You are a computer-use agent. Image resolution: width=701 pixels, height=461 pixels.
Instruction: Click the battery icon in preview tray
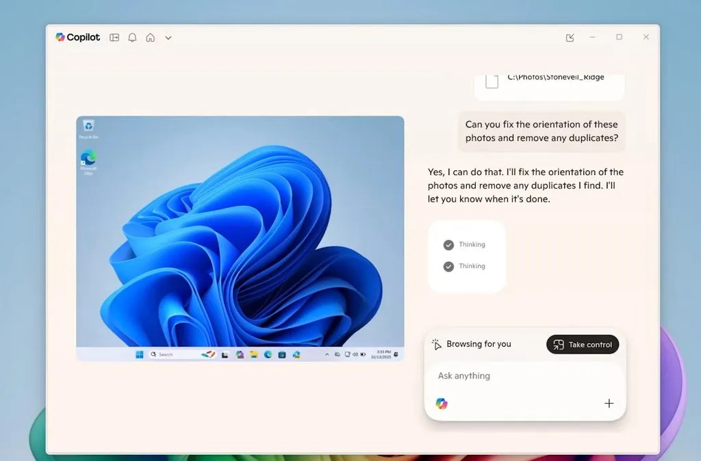click(x=363, y=354)
